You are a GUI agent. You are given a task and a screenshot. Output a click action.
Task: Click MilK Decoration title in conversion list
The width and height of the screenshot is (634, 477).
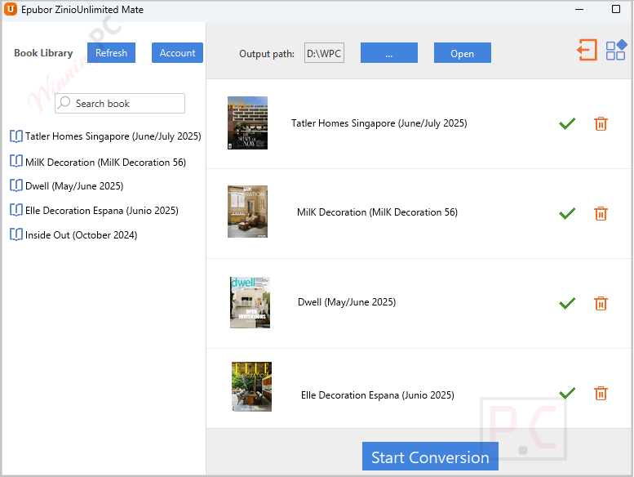377,212
